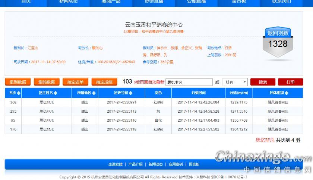Open the 所有 filter dropdown

click(x=235, y=82)
